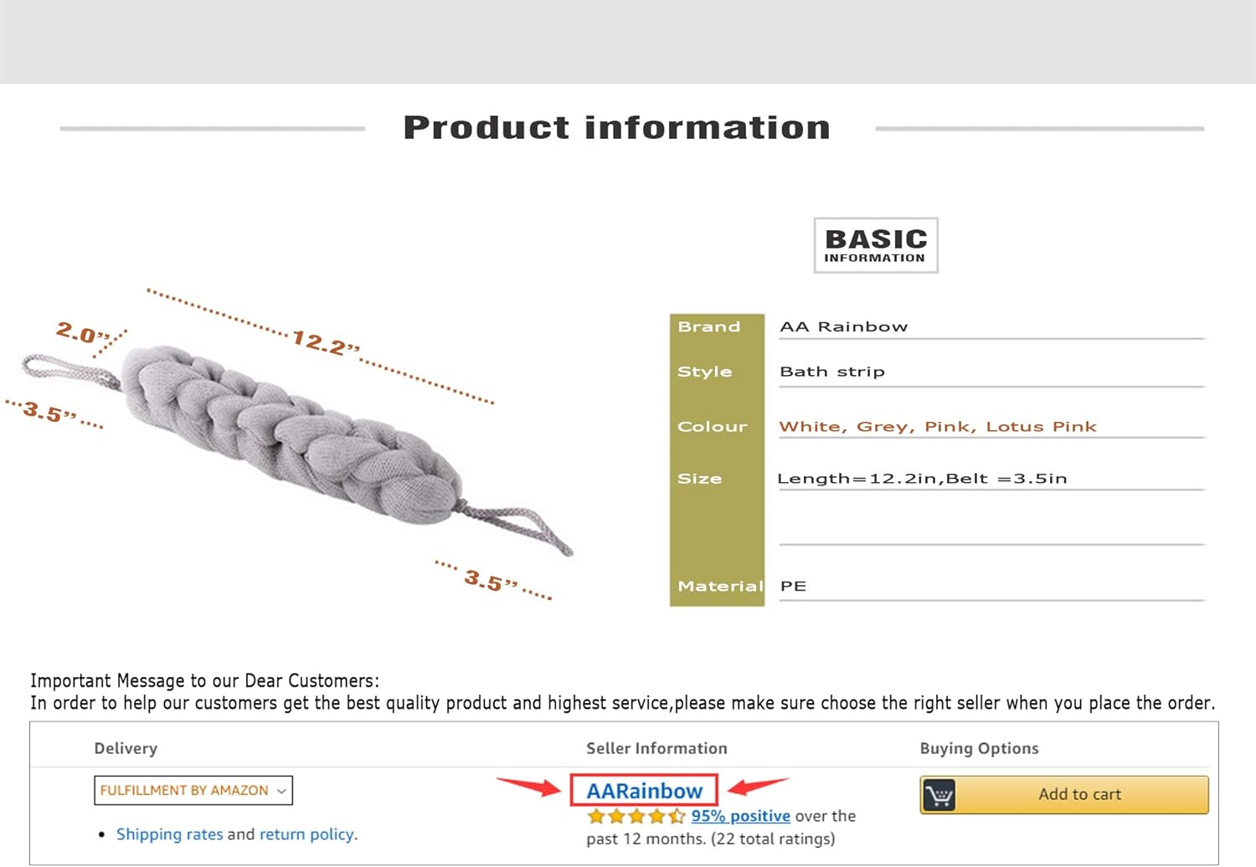1256x867 pixels.
Task: Click the BASIC INFORMATION badge
Action: point(876,245)
